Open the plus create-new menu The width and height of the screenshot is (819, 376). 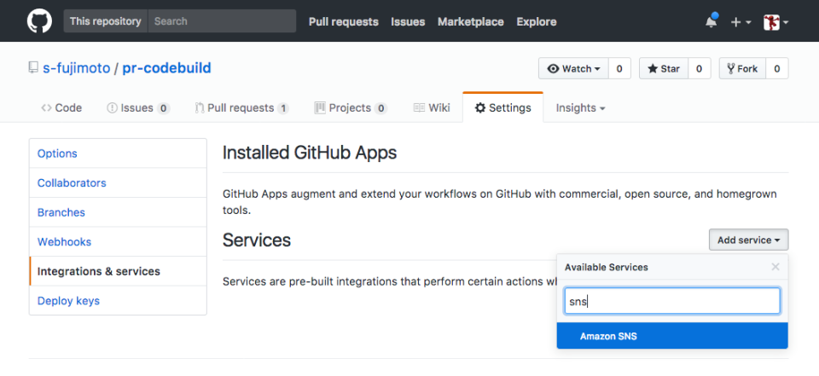tap(741, 22)
